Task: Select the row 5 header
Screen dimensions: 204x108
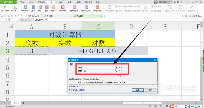Action: tap(8, 67)
